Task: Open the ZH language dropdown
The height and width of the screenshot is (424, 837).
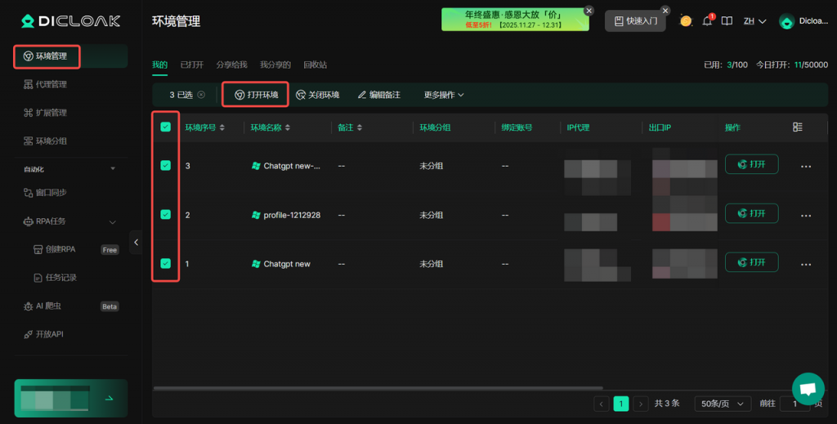Action: point(754,21)
